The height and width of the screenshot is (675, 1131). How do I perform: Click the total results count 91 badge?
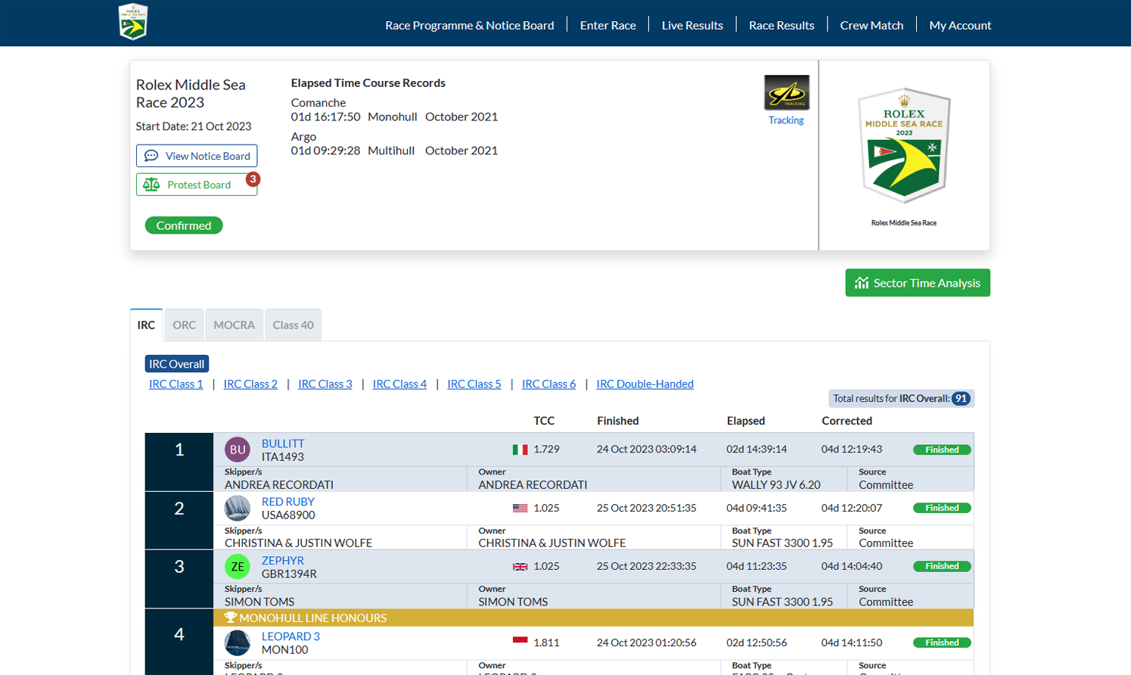point(961,399)
